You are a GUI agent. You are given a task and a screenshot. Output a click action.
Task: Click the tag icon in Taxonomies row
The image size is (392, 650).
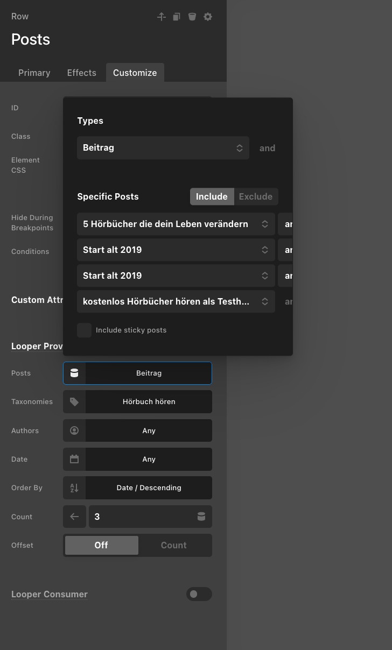(74, 402)
